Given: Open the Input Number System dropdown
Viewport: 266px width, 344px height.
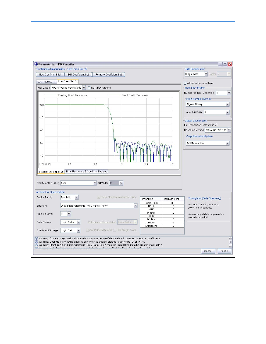Looking at the screenshot, I should coord(228,104).
